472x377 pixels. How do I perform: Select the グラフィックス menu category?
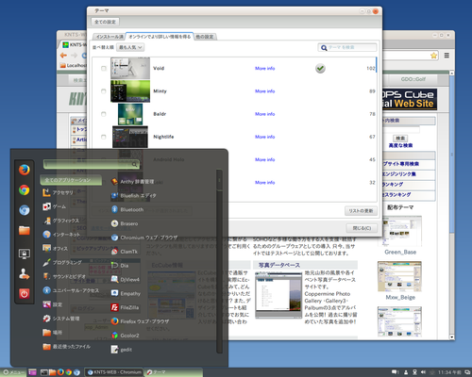click(60, 221)
